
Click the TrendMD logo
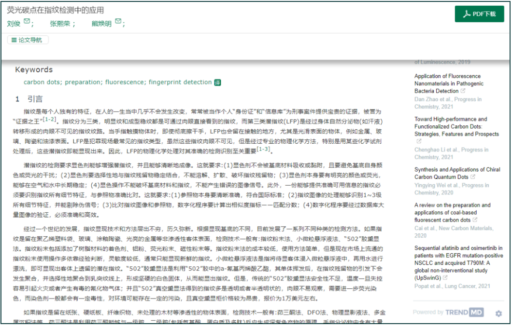(x=463, y=313)
